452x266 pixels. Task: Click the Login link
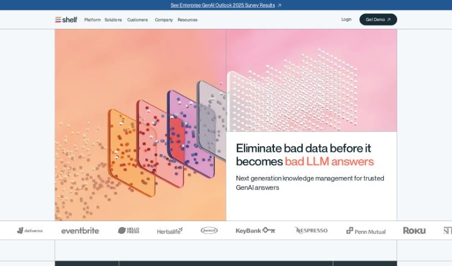346,19
